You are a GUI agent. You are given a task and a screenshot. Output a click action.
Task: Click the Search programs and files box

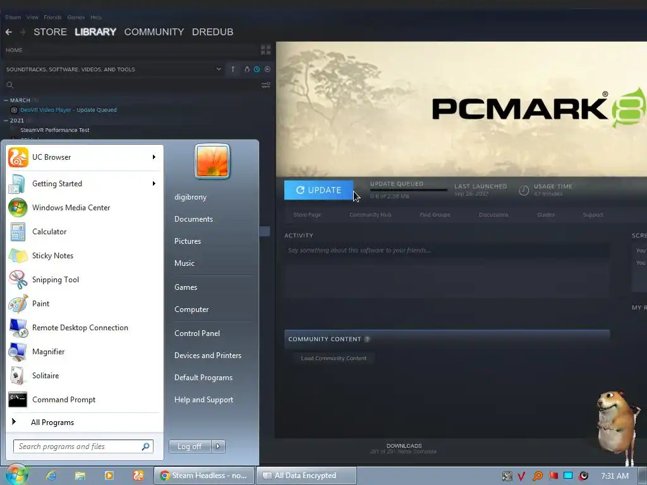click(x=83, y=446)
